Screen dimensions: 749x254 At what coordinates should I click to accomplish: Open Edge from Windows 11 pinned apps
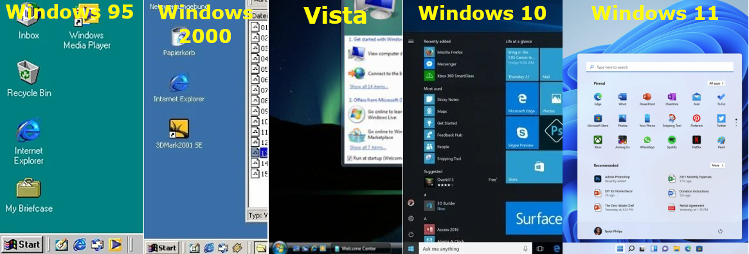[597, 99]
